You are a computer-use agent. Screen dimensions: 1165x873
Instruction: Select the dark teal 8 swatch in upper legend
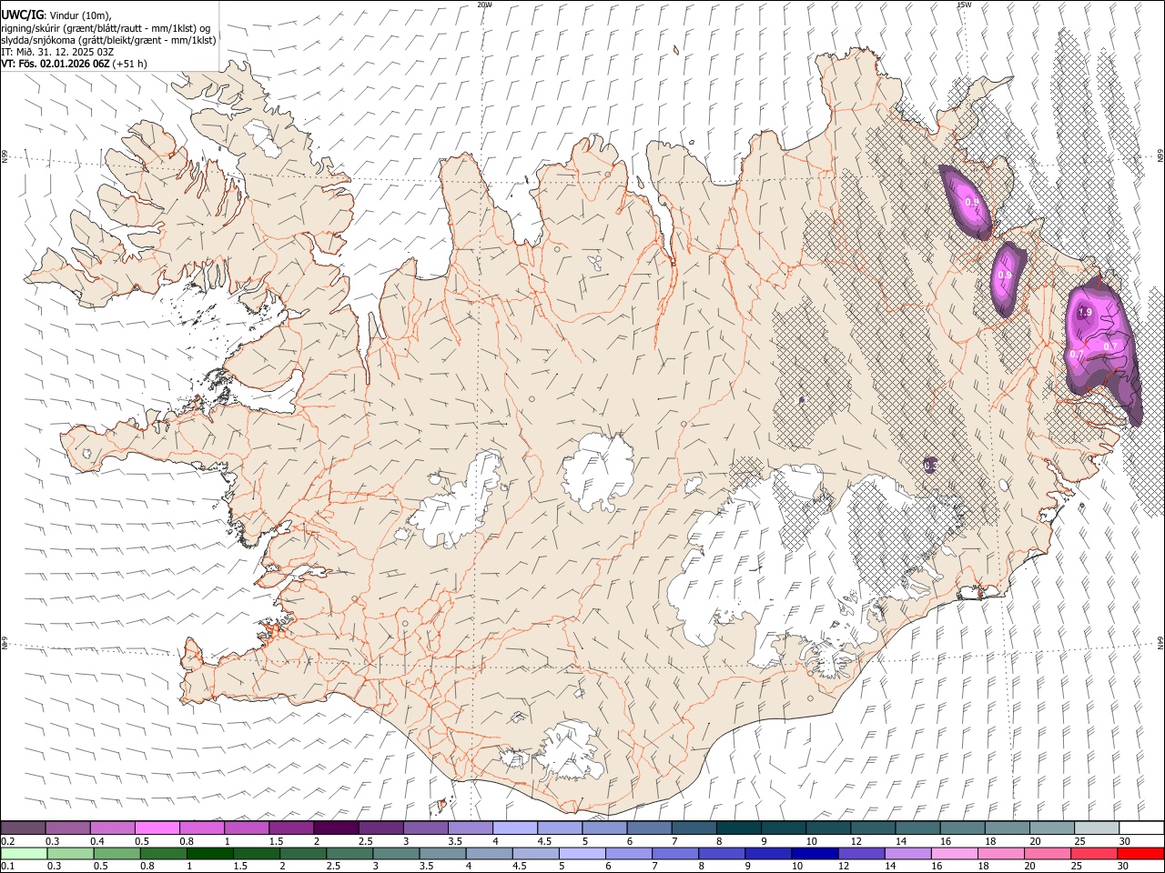(x=738, y=828)
